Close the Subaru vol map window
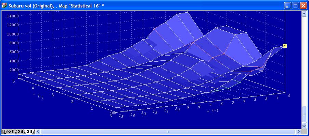 [303, 6]
